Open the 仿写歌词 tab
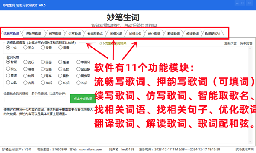The width and height of the screenshot is (256, 153). 74,34
